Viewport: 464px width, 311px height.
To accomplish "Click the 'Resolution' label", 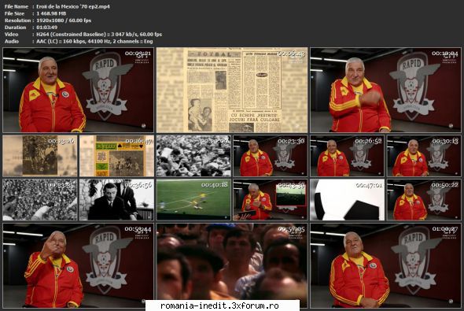I will (17, 20).
